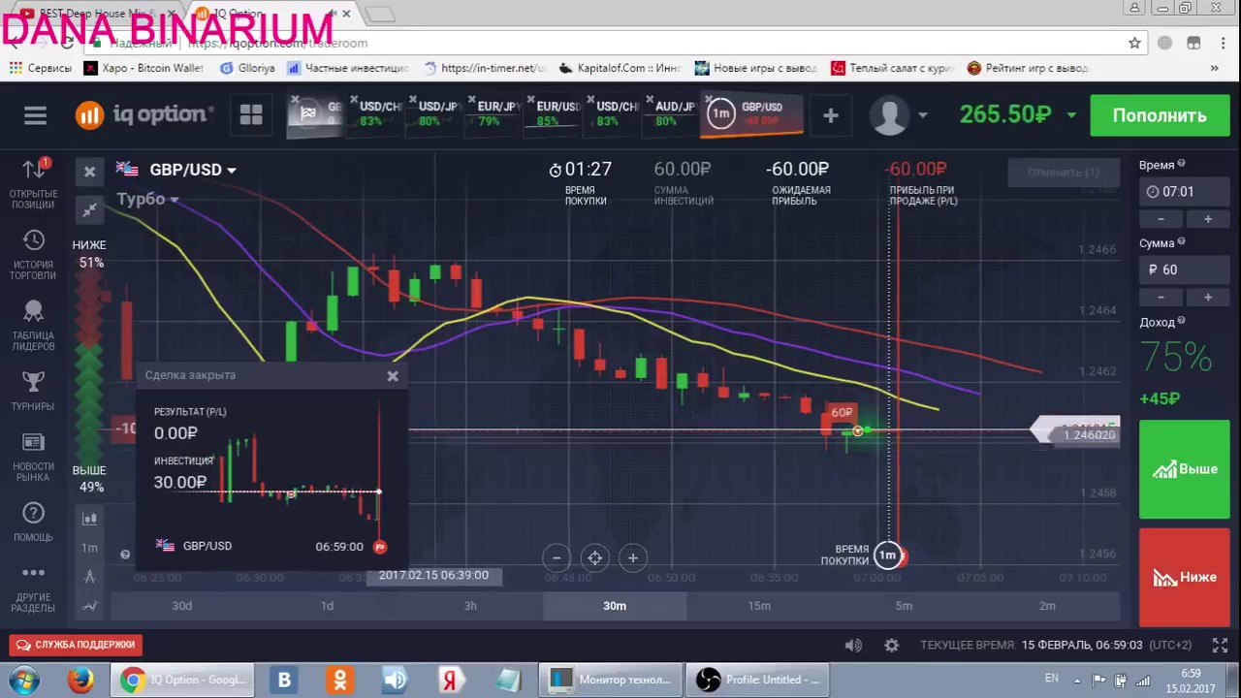1241x698 pixels.
Task: Decrease investment amount with minus
Action: click(1161, 298)
